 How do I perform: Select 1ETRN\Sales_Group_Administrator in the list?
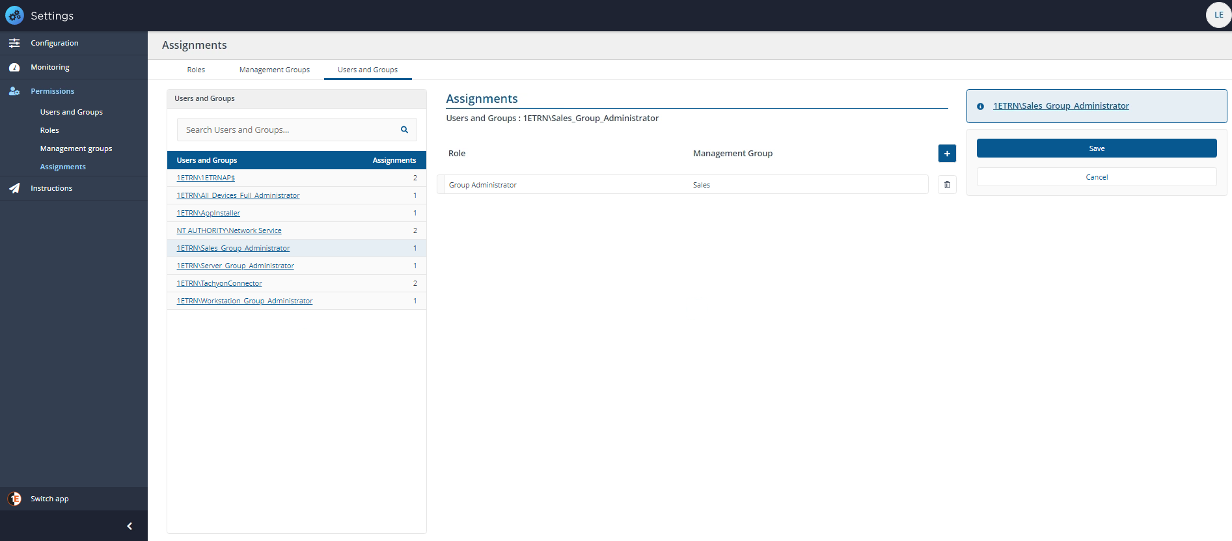coord(233,248)
